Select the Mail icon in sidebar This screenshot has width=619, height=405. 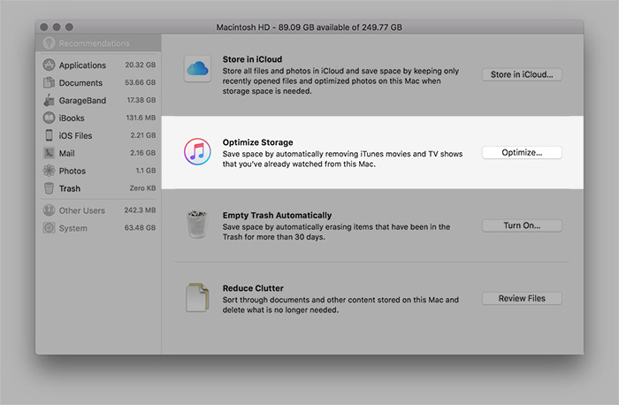tap(50, 153)
